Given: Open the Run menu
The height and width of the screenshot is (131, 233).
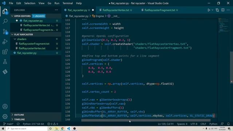Looking at the screenshot, I should tap(57, 3).
